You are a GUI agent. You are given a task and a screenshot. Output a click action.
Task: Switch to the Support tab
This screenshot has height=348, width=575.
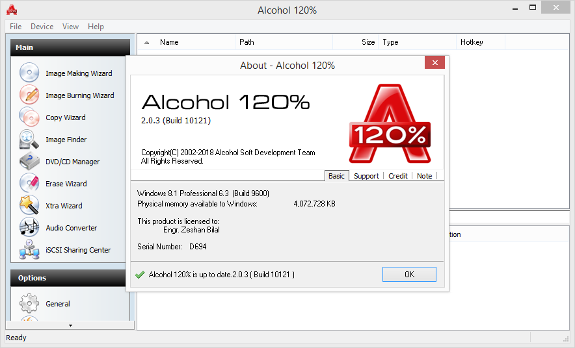point(366,176)
